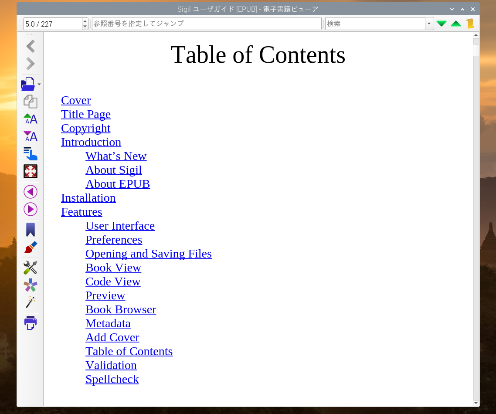Image resolution: width=496 pixels, height=414 pixels.
Task: Grab the sidebar toolbar dotted handle
Action: tap(31, 35)
